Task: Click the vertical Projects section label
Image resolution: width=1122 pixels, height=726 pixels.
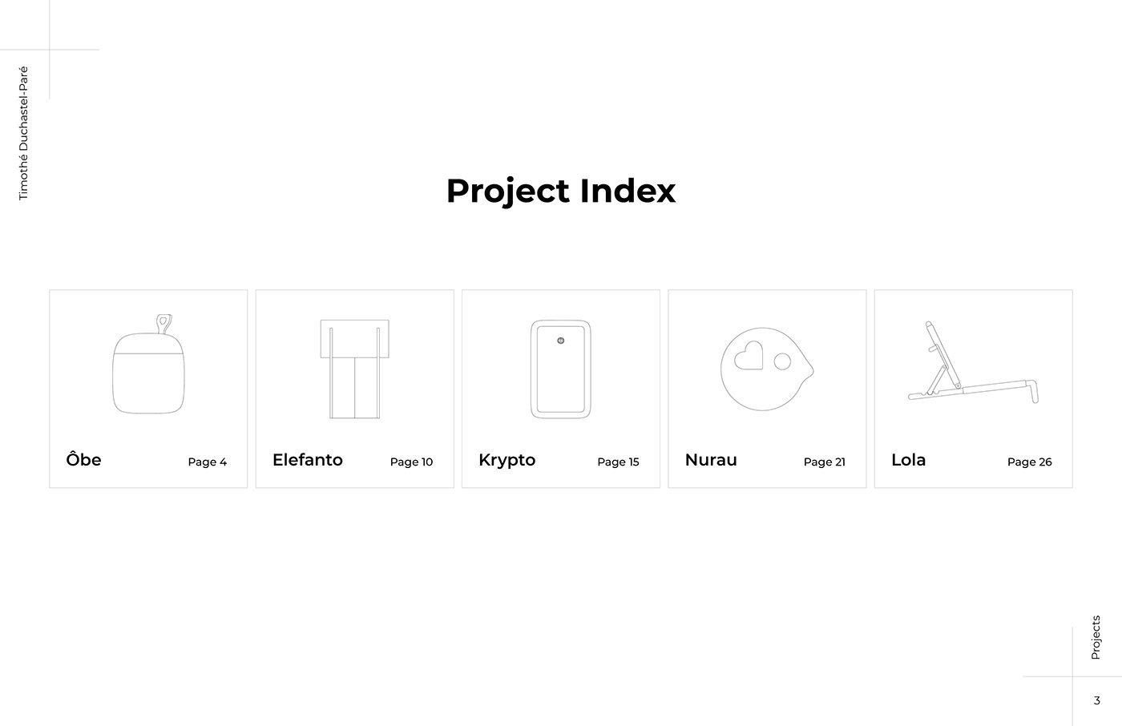Action: [x=1096, y=638]
